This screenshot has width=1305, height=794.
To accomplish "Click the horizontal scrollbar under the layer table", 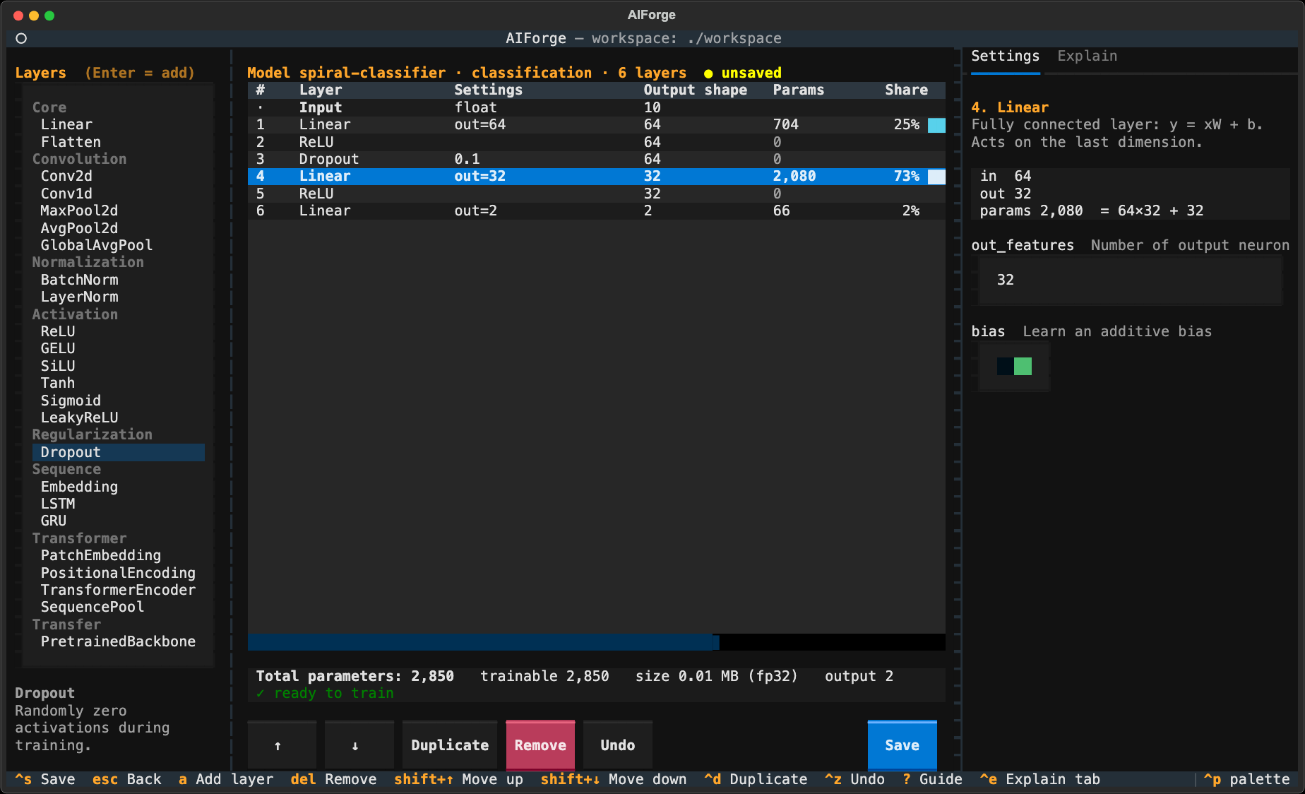I will (597, 642).
